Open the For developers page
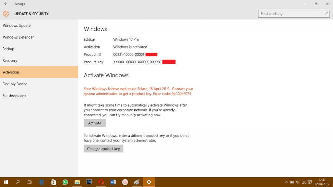Viewport: 333px width, 187px height. point(39,95)
